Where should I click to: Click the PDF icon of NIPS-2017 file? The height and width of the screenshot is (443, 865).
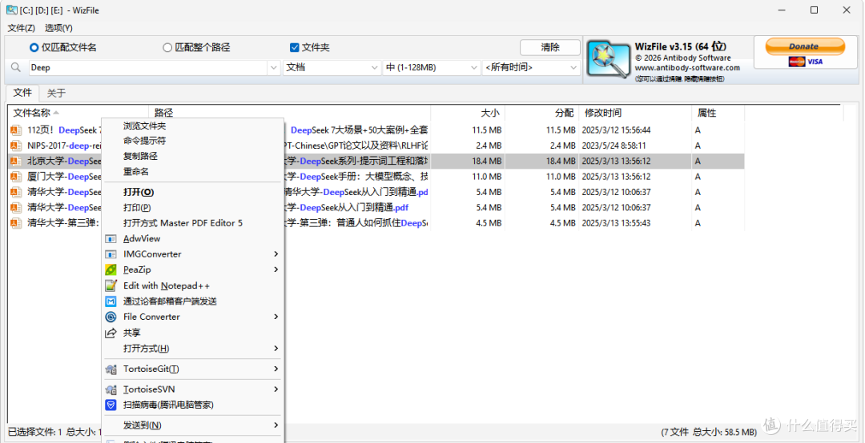[17, 146]
